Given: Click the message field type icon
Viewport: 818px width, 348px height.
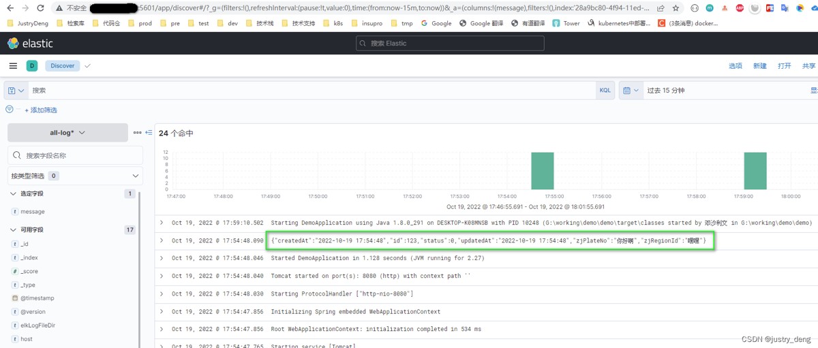Looking at the screenshot, I should pos(15,212).
